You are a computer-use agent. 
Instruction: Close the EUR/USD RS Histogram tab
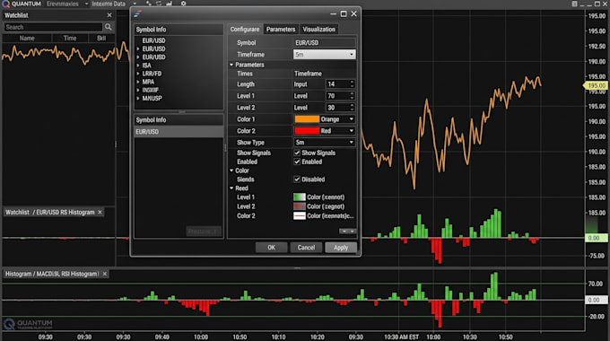coord(100,212)
